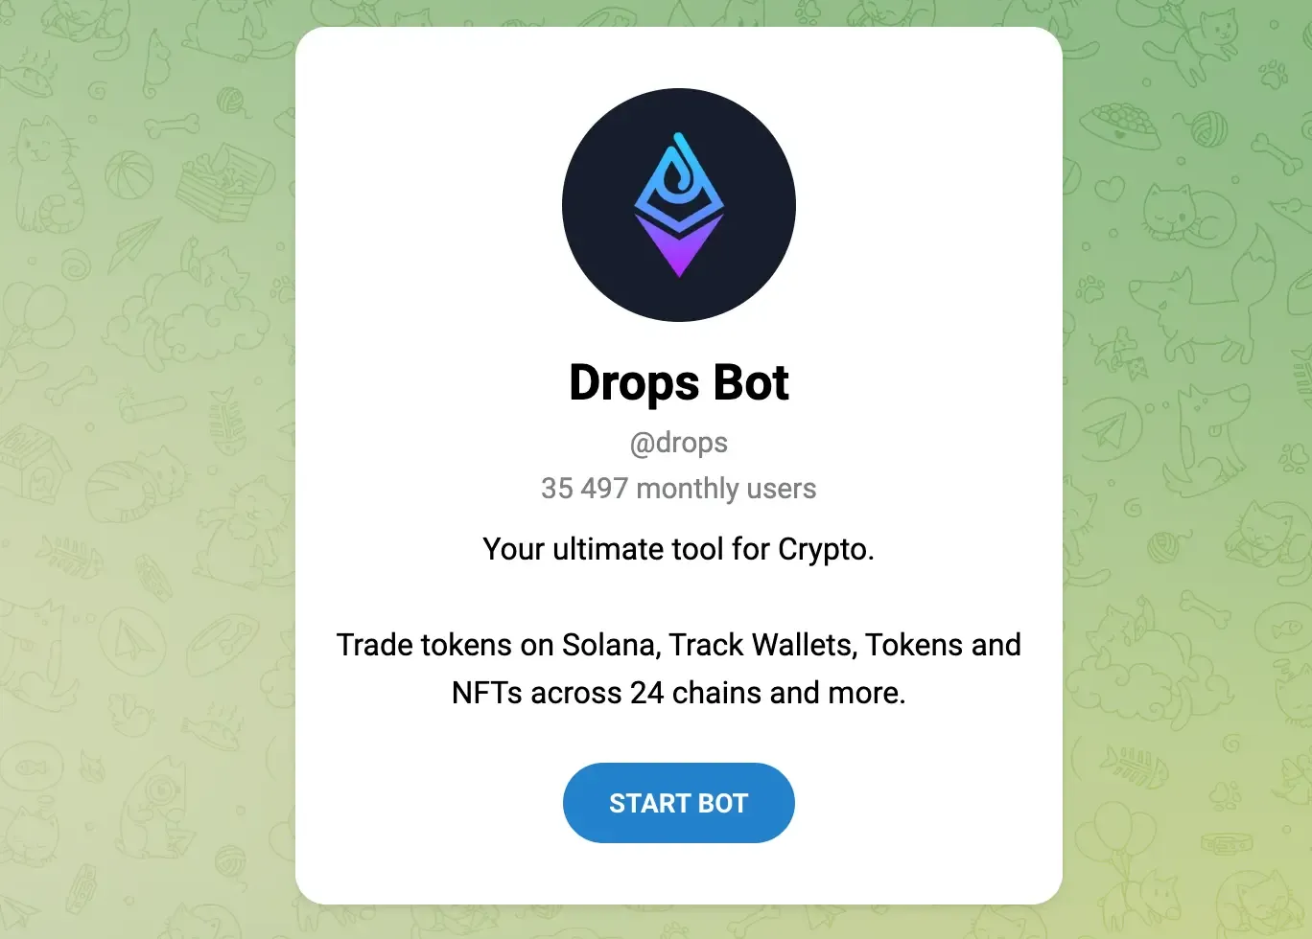1312x939 pixels.
Task: Click the pet food bowl doodle
Action: (1119, 125)
